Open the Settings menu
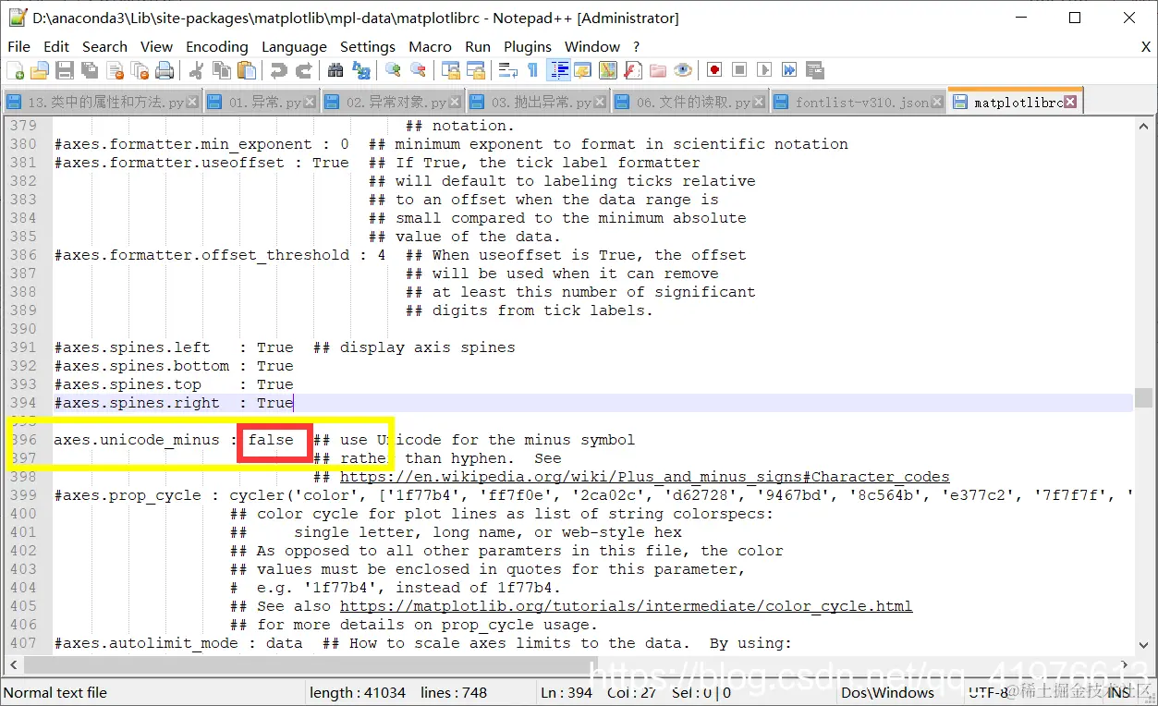 click(x=368, y=46)
